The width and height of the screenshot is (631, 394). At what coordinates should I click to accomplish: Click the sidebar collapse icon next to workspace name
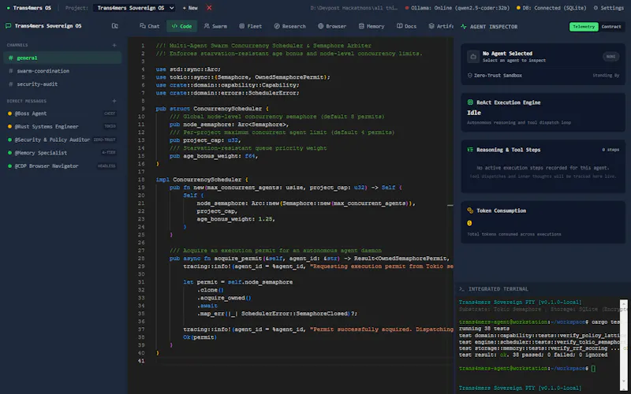[114, 26]
